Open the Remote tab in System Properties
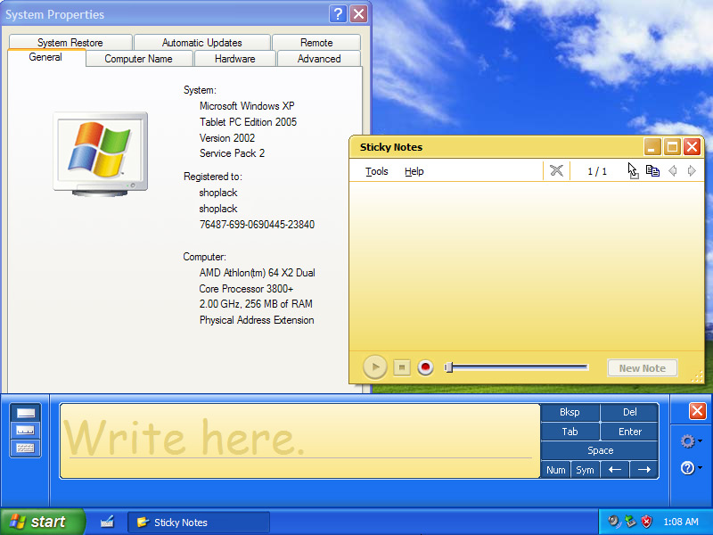The image size is (713, 535). tap(316, 42)
